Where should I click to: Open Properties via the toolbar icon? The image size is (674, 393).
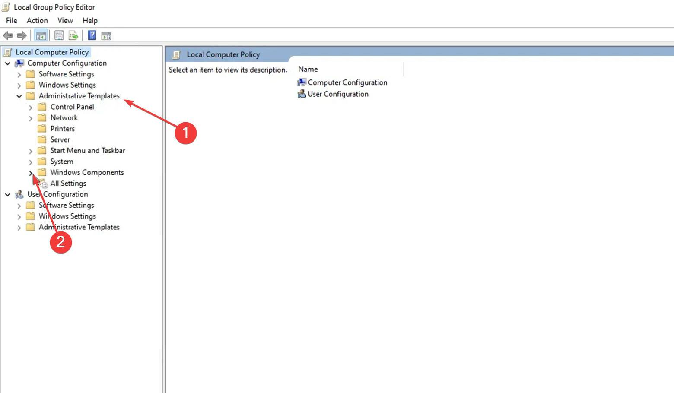point(59,35)
